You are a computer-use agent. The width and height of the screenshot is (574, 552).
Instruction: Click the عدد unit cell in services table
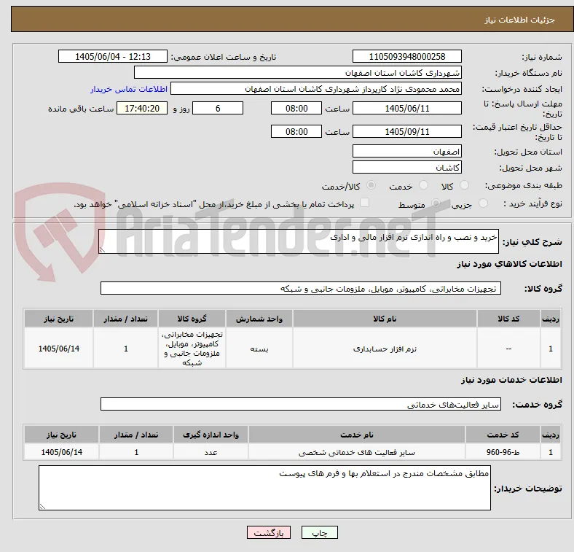tap(211, 452)
